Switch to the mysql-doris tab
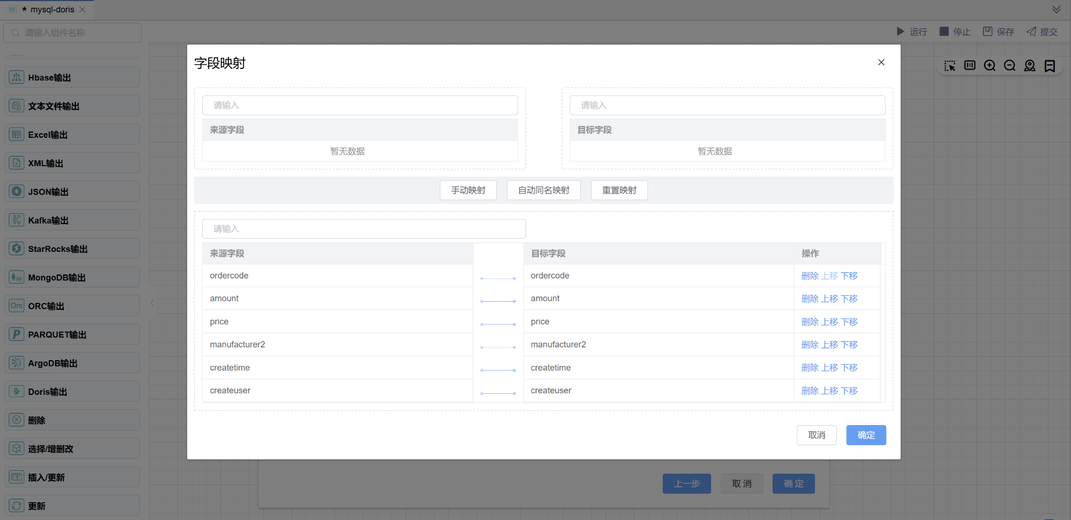1071x520 pixels. (52, 10)
